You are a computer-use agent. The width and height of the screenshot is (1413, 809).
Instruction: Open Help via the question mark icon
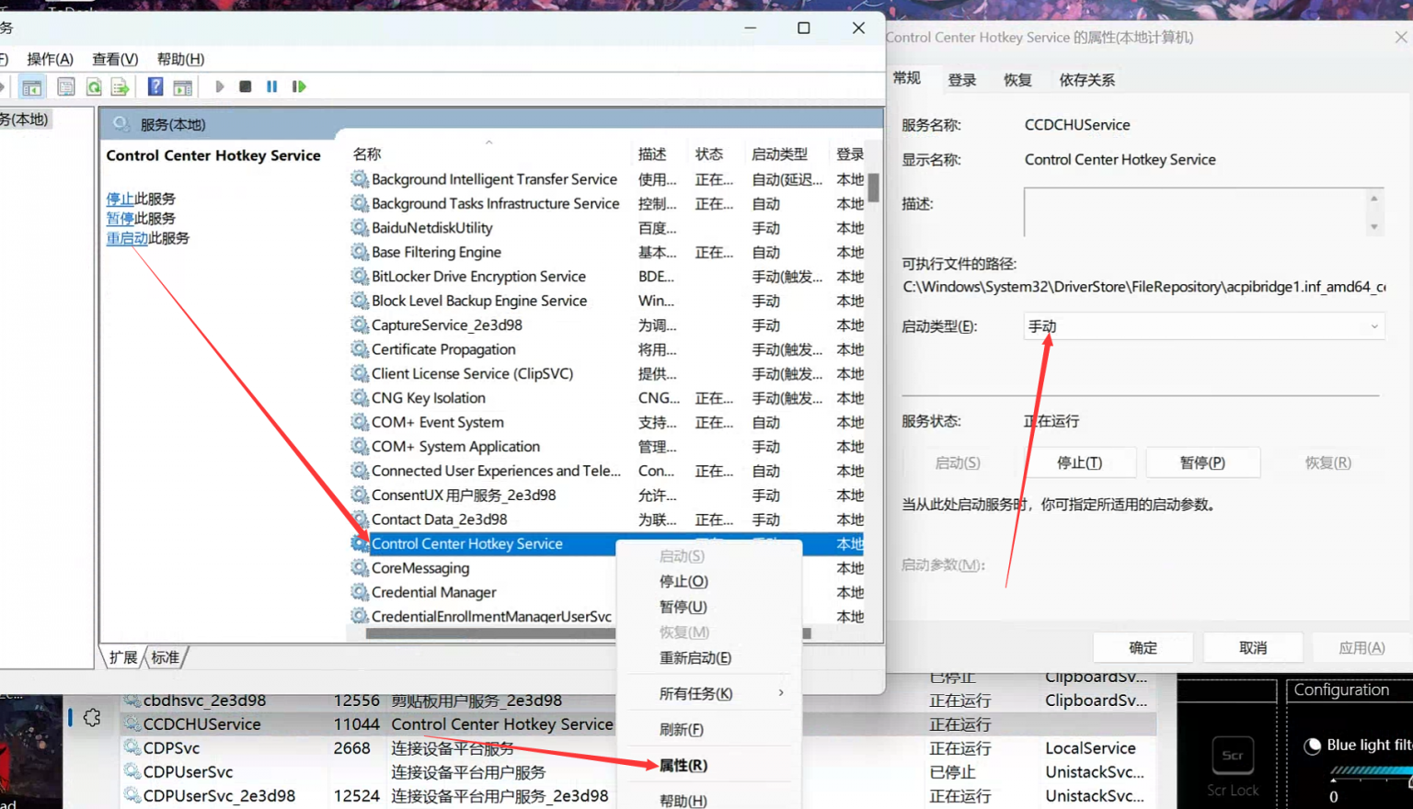pyautogui.click(x=156, y=85)
